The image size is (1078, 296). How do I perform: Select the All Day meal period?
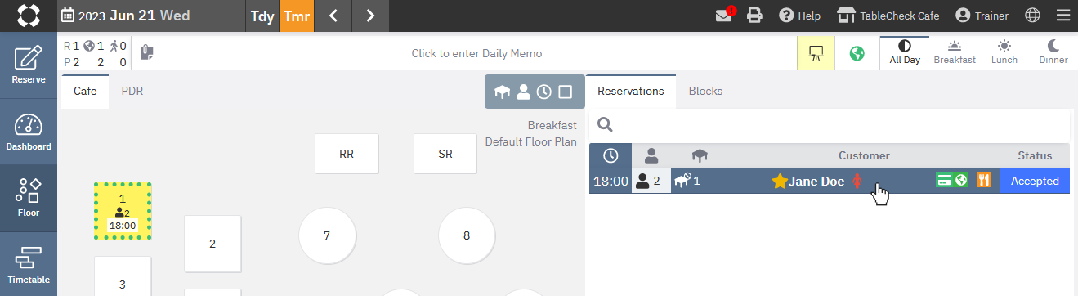coord(904,52)
